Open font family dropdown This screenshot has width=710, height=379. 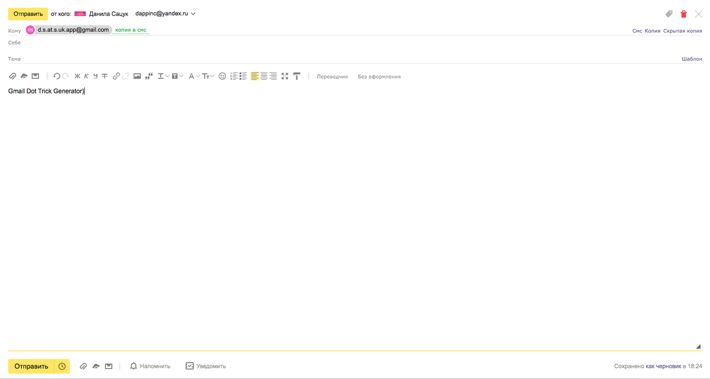[195, 76]
